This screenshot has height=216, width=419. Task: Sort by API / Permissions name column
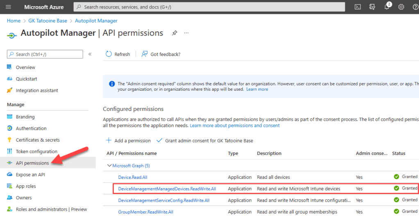132,153
